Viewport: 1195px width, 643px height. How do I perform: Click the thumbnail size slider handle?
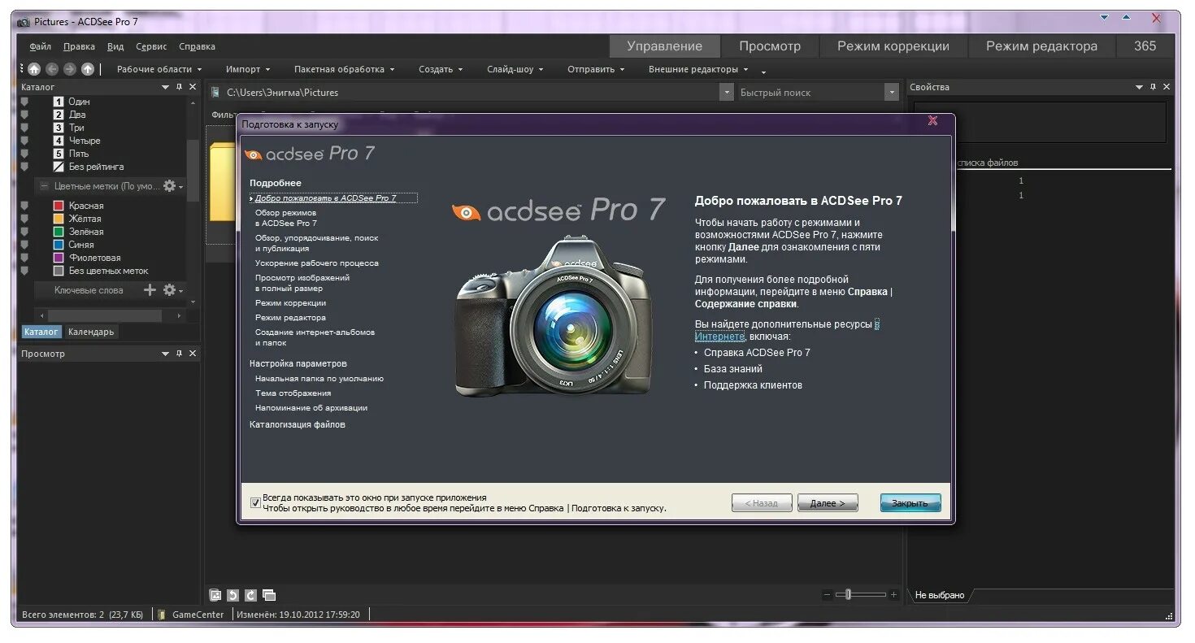[848, 595]
